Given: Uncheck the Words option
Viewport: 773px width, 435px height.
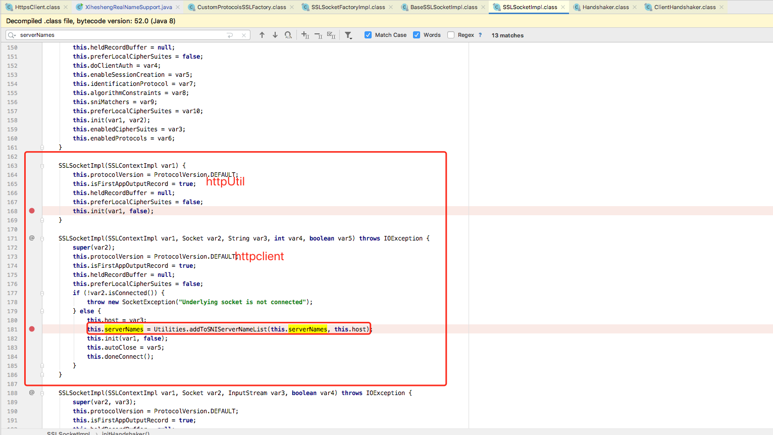Looking at the screenshot, I should tap(416, 35).
